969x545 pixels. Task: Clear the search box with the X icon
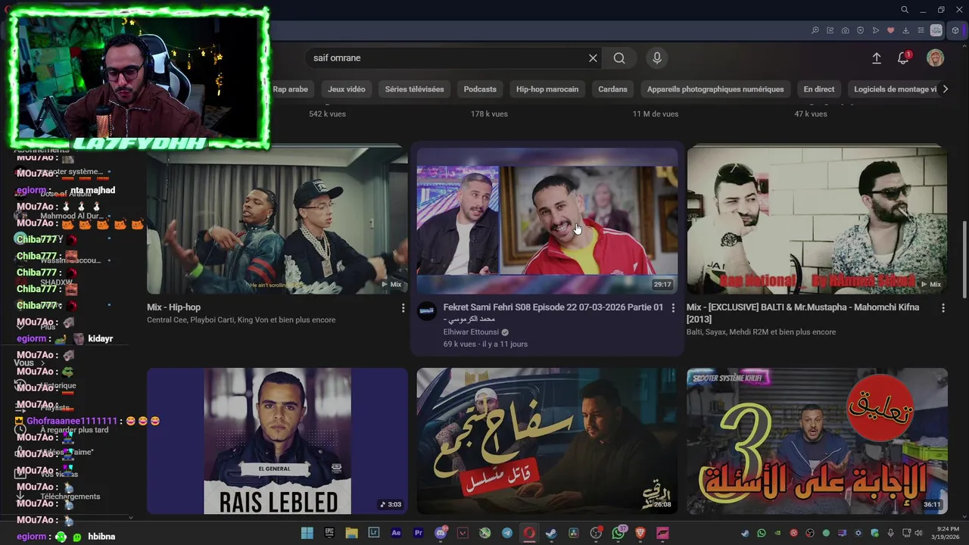[593, 58]
